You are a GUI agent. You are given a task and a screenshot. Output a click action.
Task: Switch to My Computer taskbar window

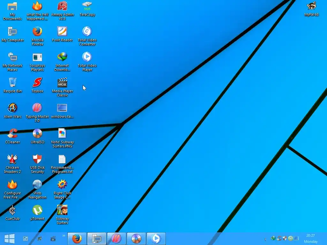(x=96, y=239)
